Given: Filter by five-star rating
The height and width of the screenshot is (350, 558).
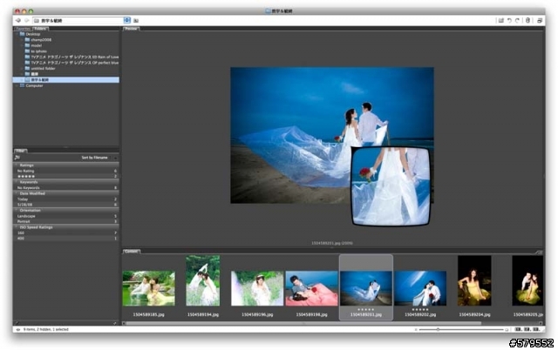Looking at the screenshot, I should [x=66, y=176].
